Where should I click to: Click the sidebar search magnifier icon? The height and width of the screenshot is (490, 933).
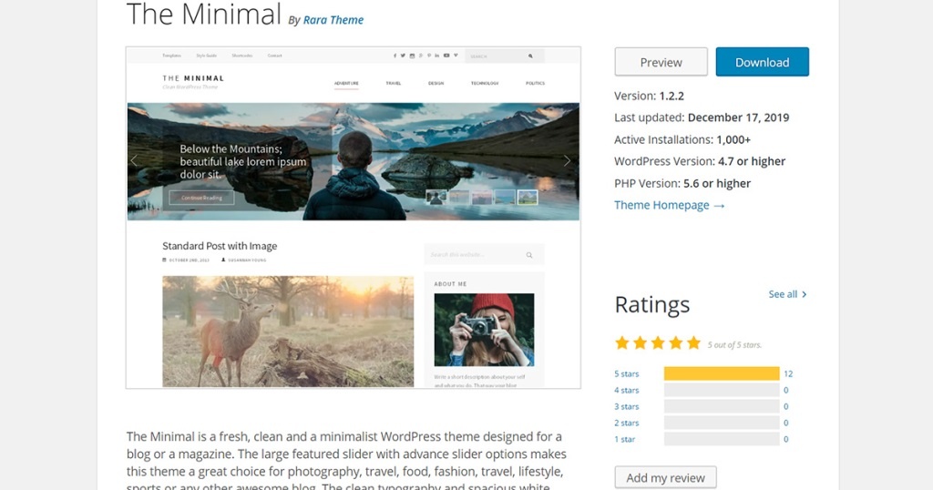[x=528, y=255]
